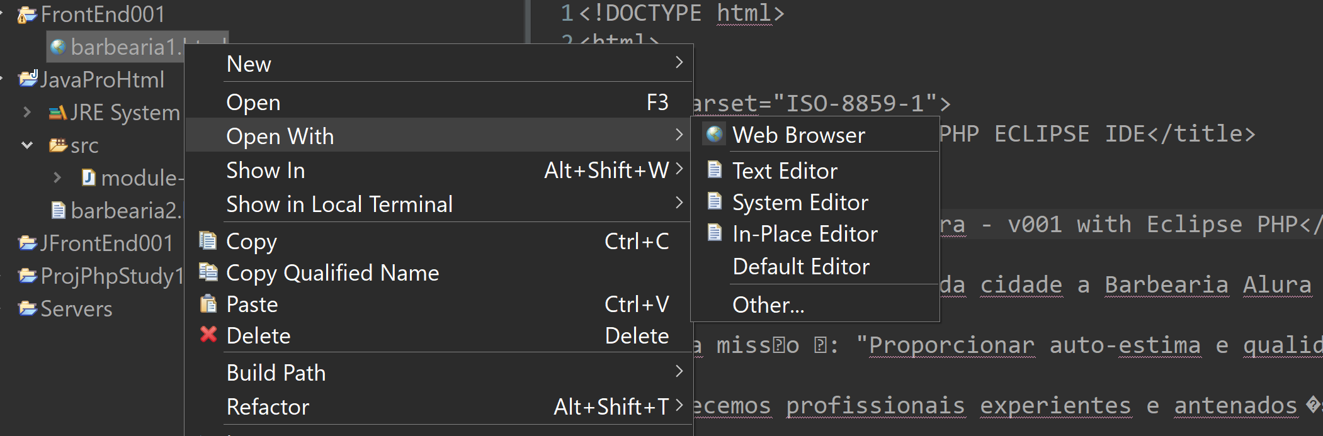The image size is (1323, 436).
Task: Expand the JRE System library node
Action: point(26,113)
